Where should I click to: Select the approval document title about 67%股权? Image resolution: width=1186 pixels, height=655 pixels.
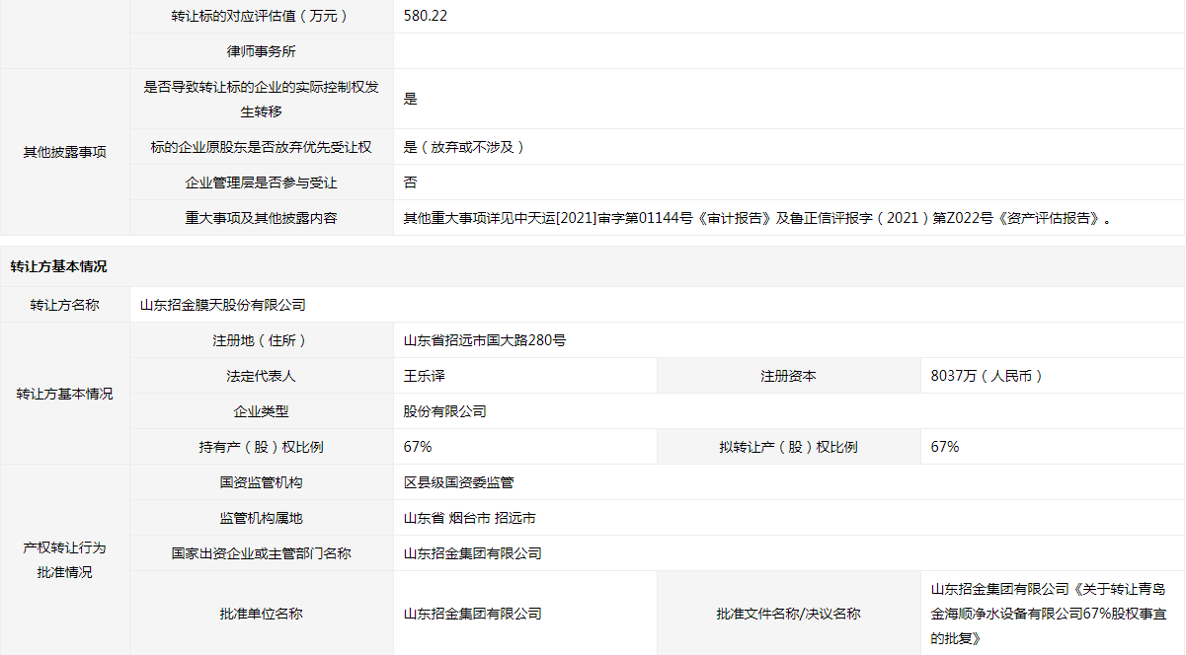click(x=1049, y=614)
